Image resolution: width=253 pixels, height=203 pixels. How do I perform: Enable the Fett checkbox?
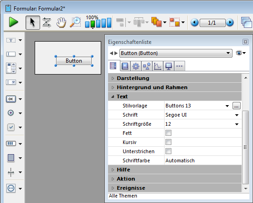(168, 133)
